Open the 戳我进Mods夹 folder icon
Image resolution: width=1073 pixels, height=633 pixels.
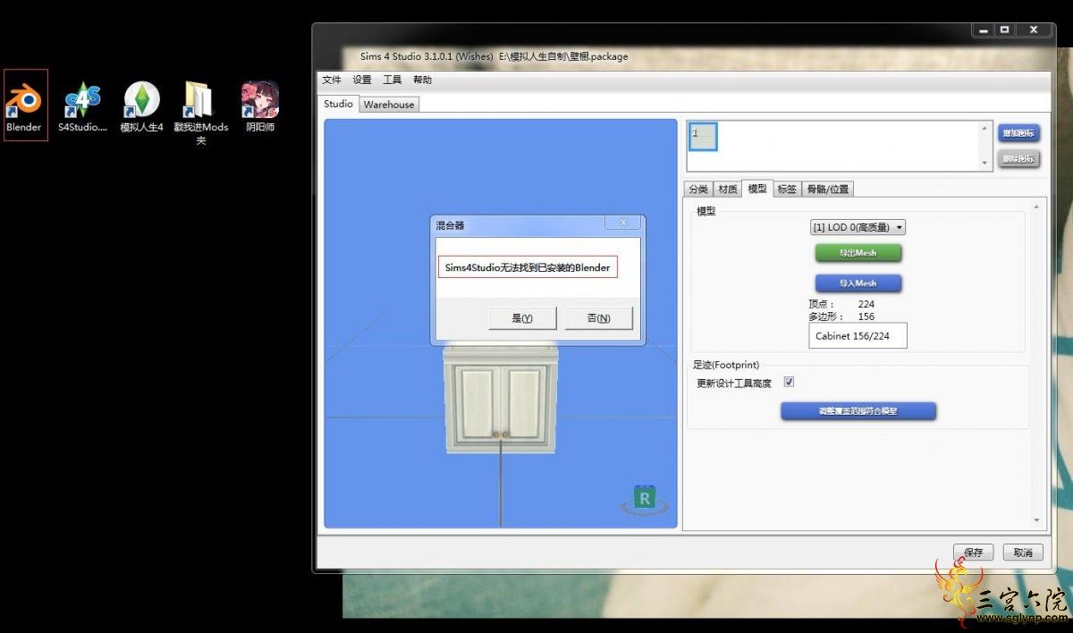(200, 114)
